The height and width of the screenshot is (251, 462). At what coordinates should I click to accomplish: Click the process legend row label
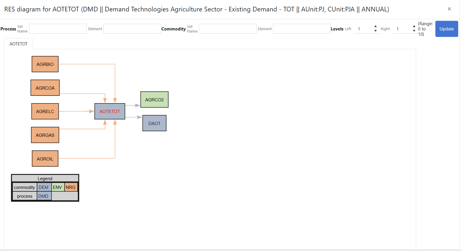coord(25,196)
